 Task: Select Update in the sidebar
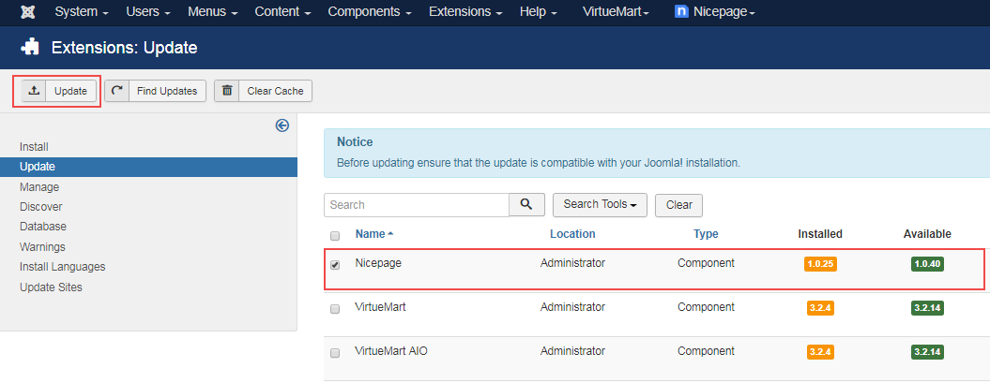[x=148, y=167]
